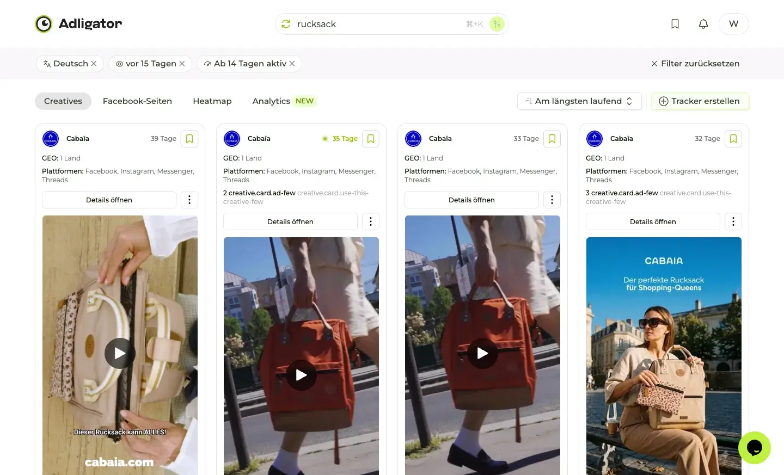The image size is (784, 475).
Task: Play the 33 Tage red backpack video
Action: pyautogui.click(x=482, y=354)
